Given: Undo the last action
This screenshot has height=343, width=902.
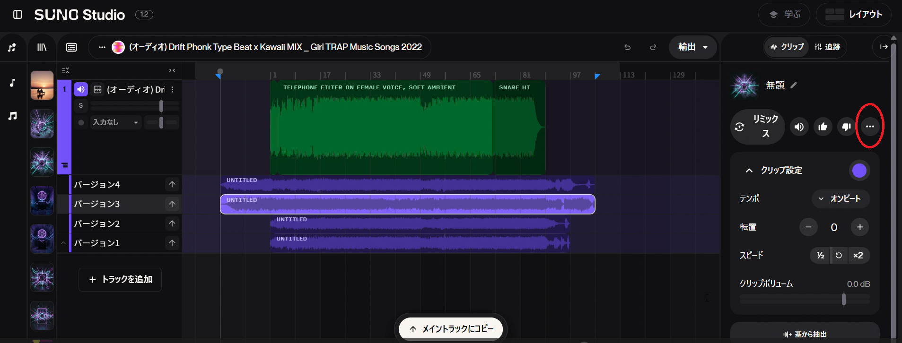Looking at the screenshot, I should point(627,47).
